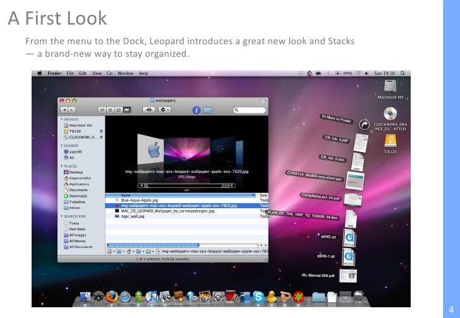The width and height of the screenshot is (460, 318).
Task: Open Safari compass icon in Dock
Action: pos(125,297)
